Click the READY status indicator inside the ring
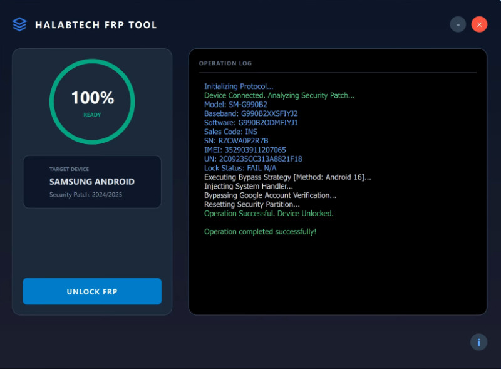The image size is (501, 369). click(91, 115)
